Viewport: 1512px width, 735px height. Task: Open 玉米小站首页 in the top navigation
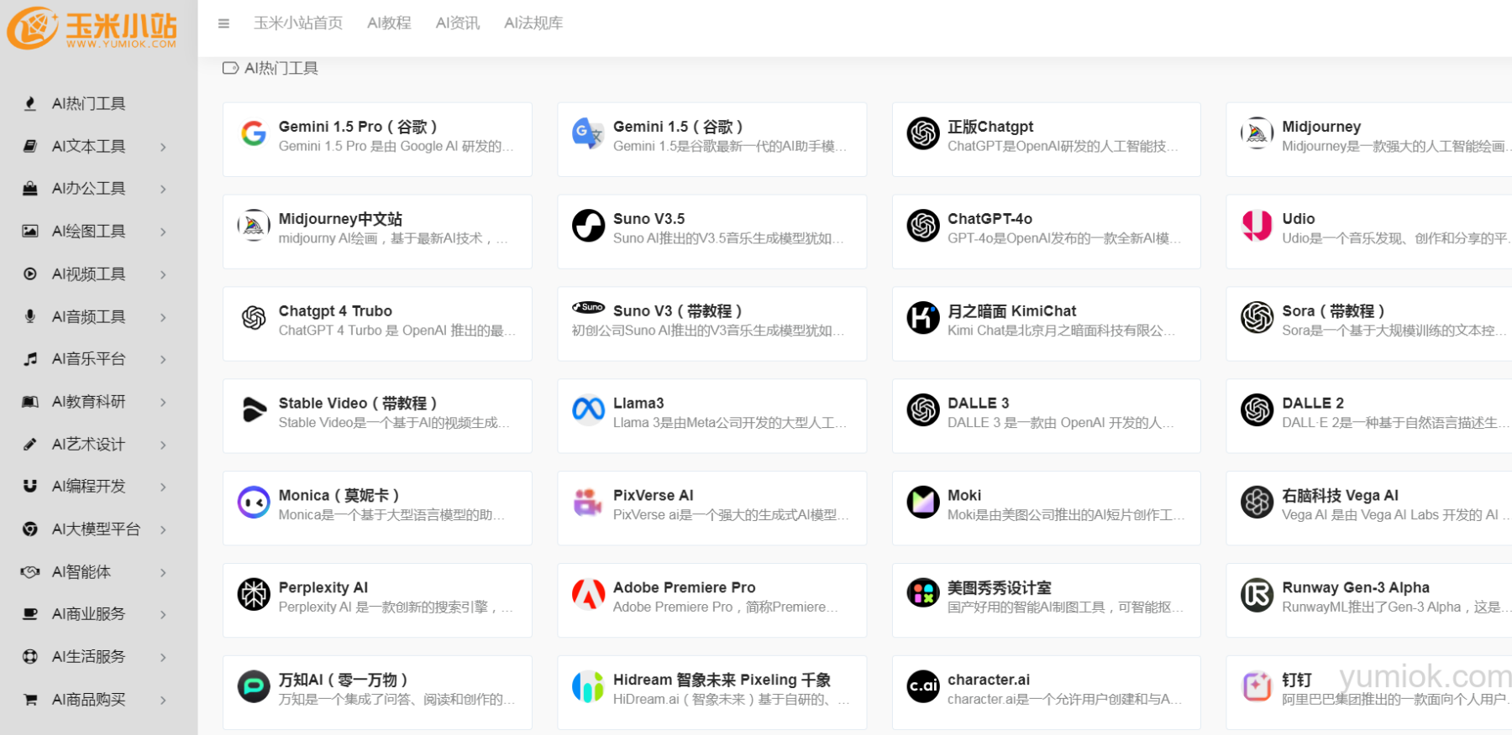click(298, 23)
